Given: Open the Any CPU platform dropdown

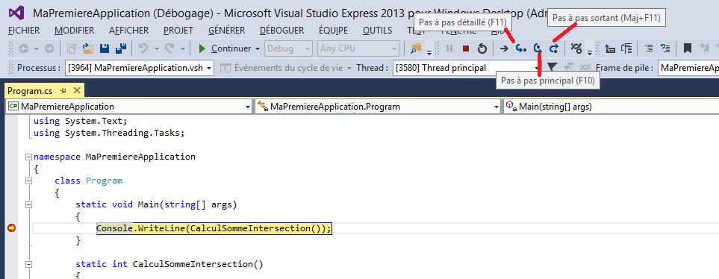Looking at the screenshot, I should pos(358,48).
